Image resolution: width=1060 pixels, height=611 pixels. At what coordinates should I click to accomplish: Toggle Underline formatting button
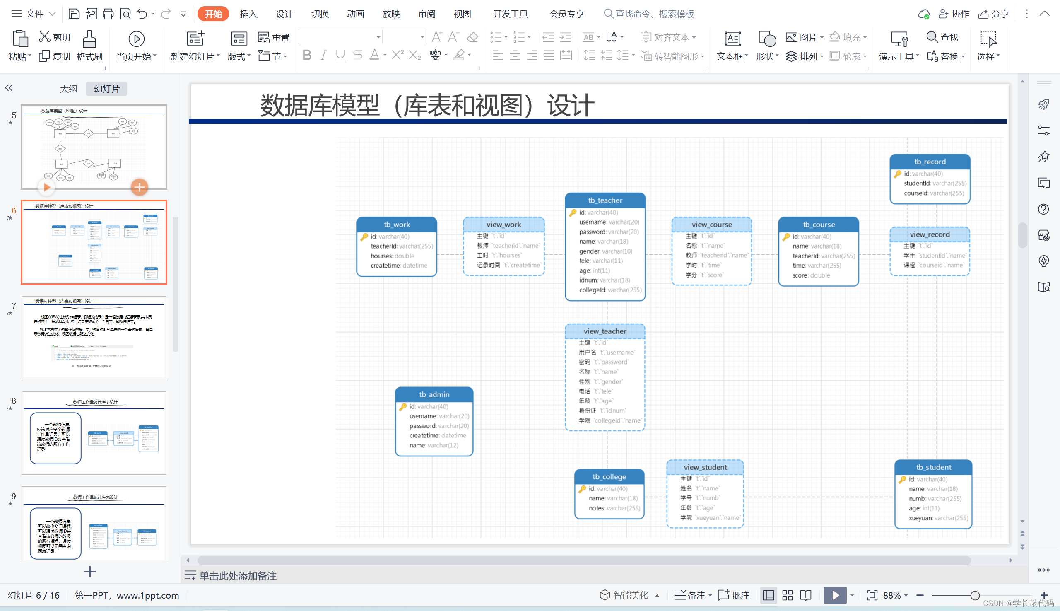click(340, 55)
